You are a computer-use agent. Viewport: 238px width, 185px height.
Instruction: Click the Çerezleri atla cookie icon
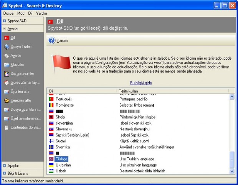pyautogui.click(x=7, y=101)
